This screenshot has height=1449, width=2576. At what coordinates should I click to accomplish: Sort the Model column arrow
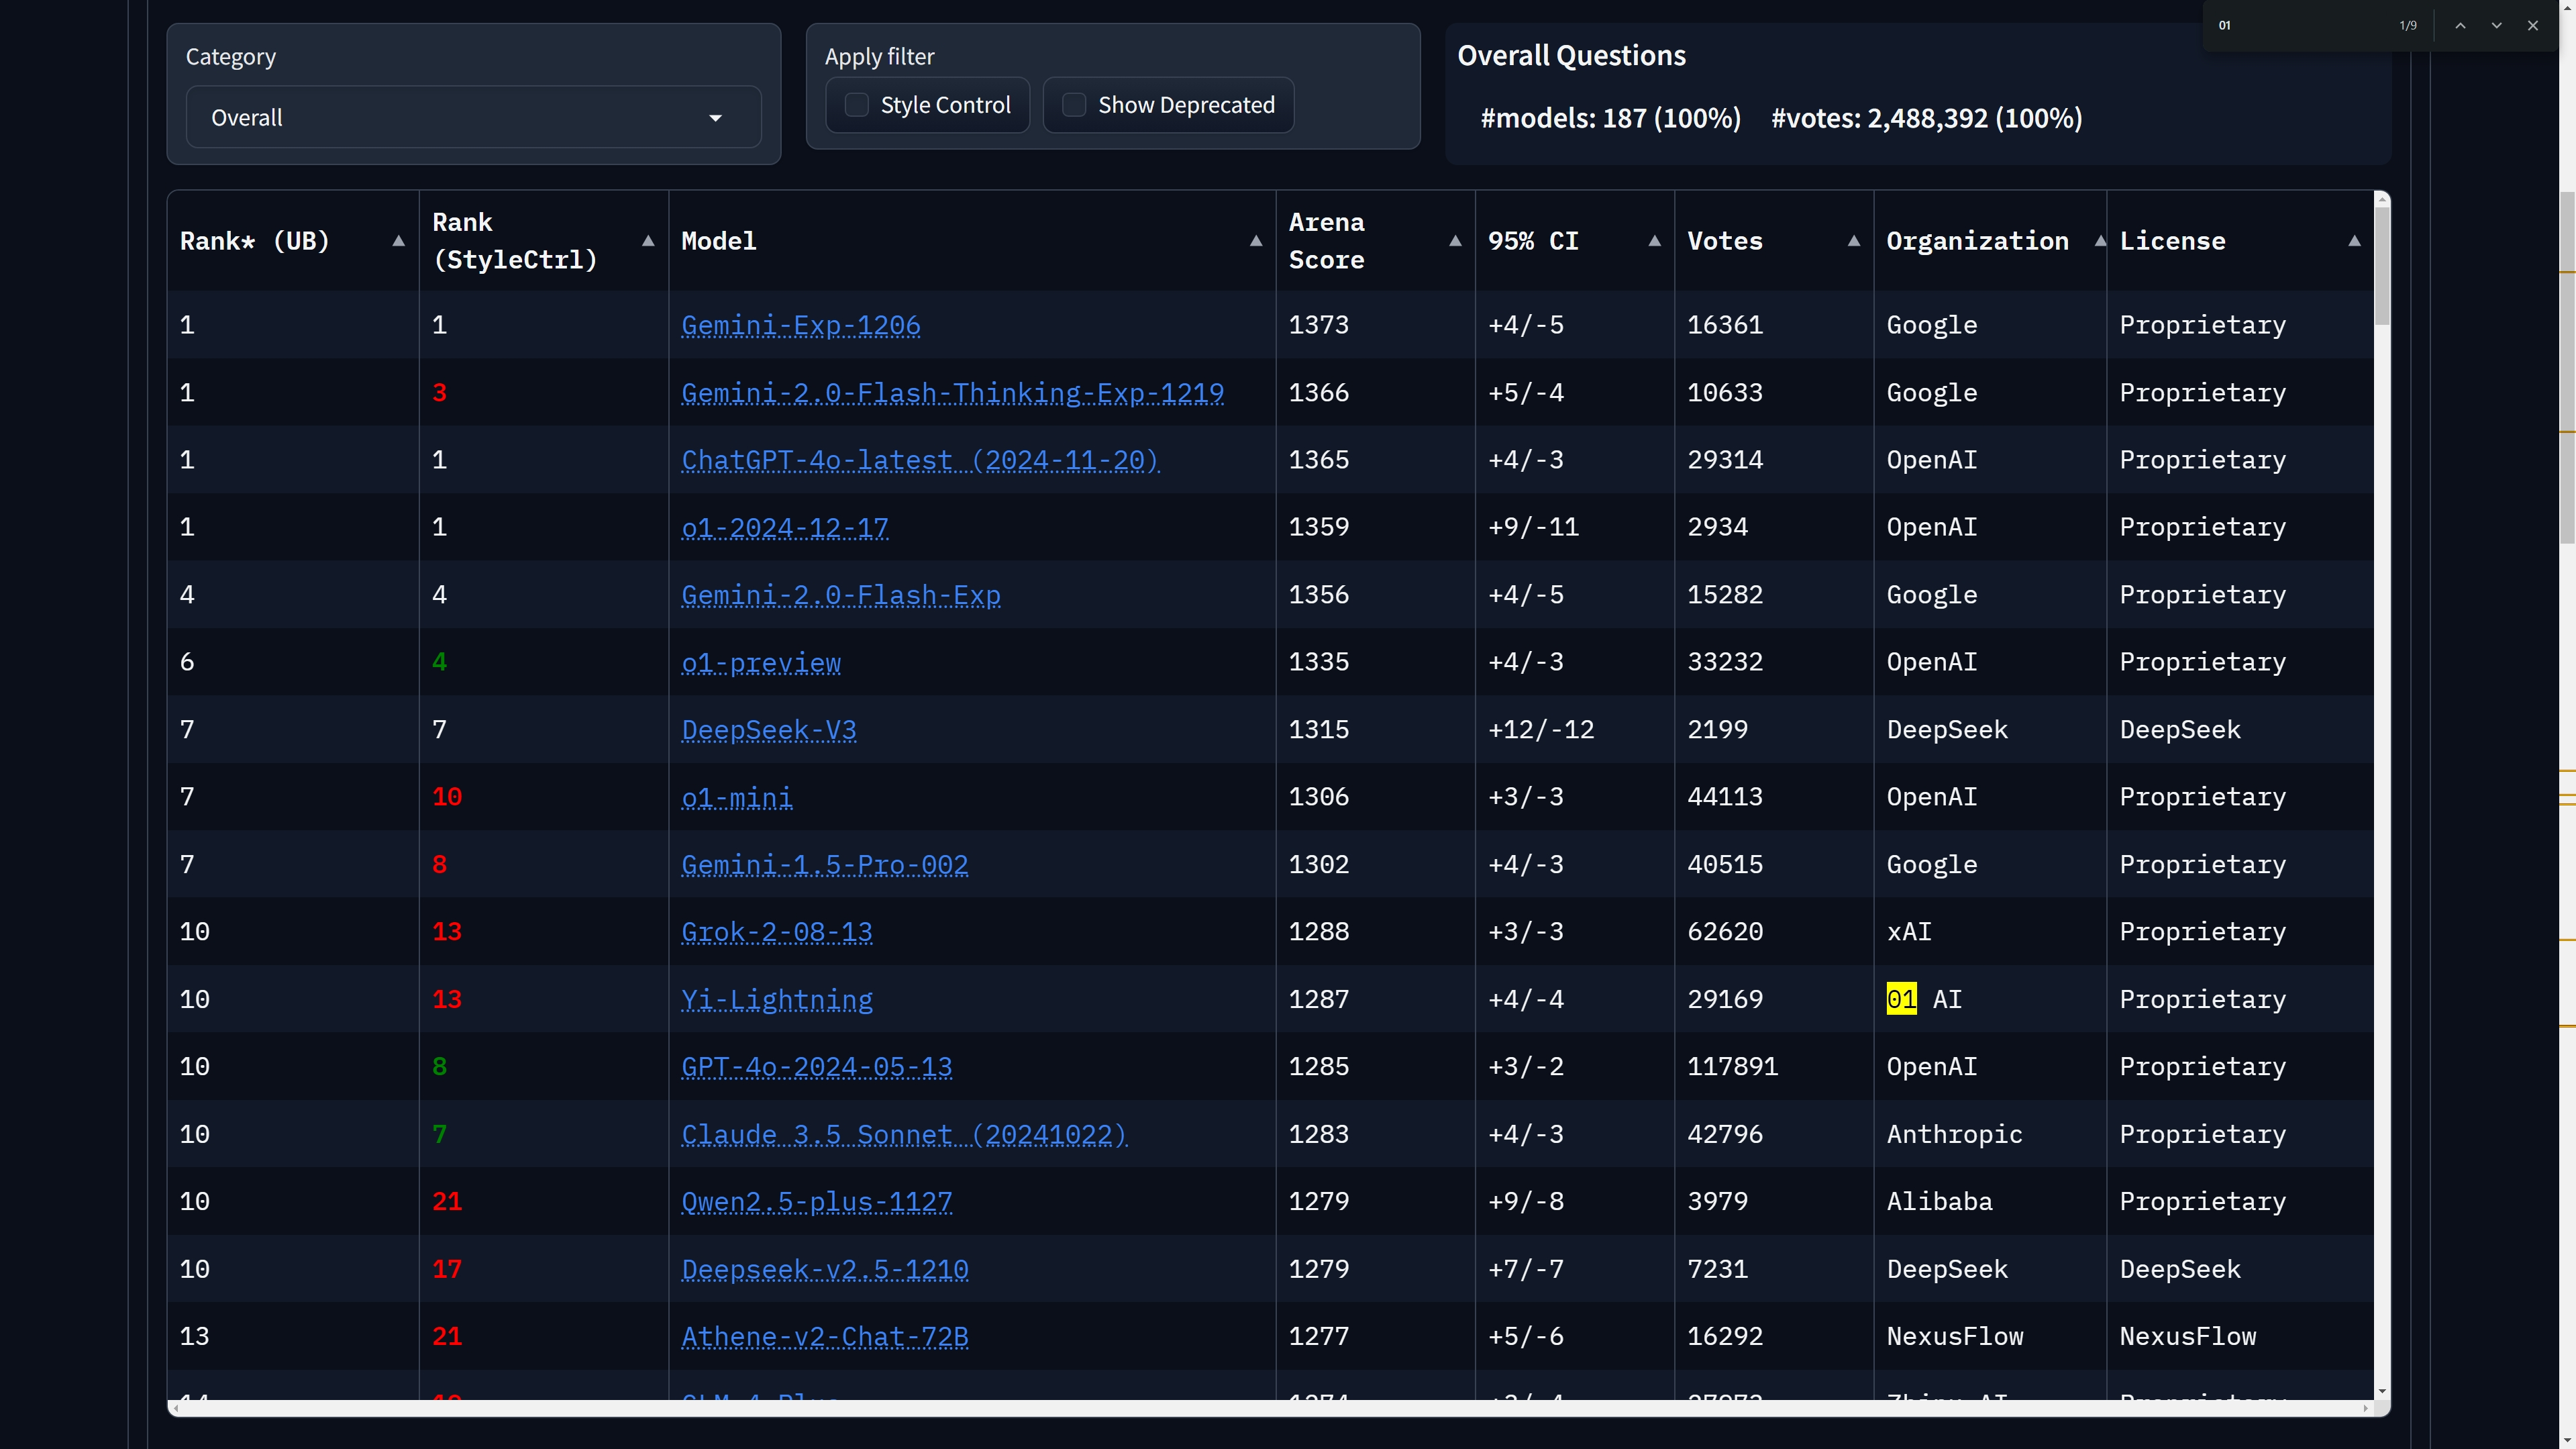(1255, 241)
